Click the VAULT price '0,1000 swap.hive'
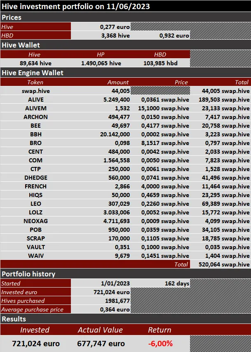The image size is (251, 352). (165, 247)
